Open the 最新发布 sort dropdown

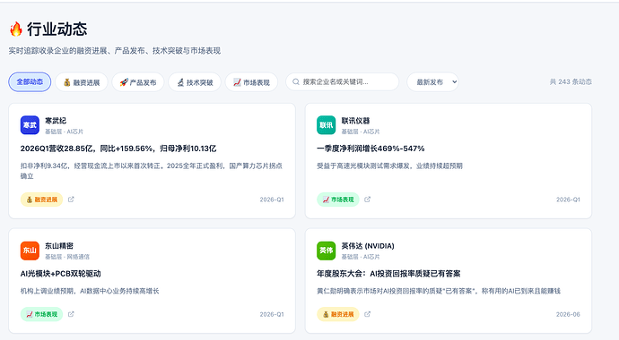pyautogui.click(x=432, y=81)
